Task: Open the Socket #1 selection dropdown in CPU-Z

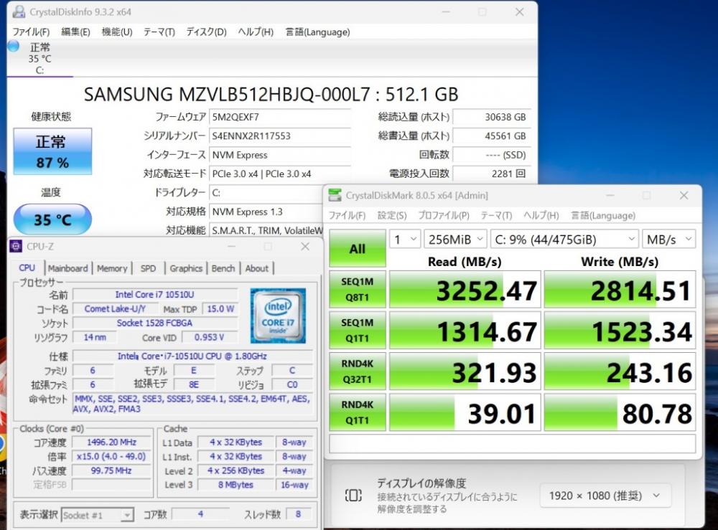Action: coord(98,515)
